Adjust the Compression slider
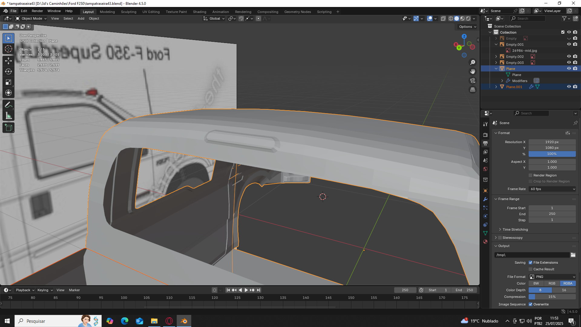The image size is (581, 327). (552, 297)
